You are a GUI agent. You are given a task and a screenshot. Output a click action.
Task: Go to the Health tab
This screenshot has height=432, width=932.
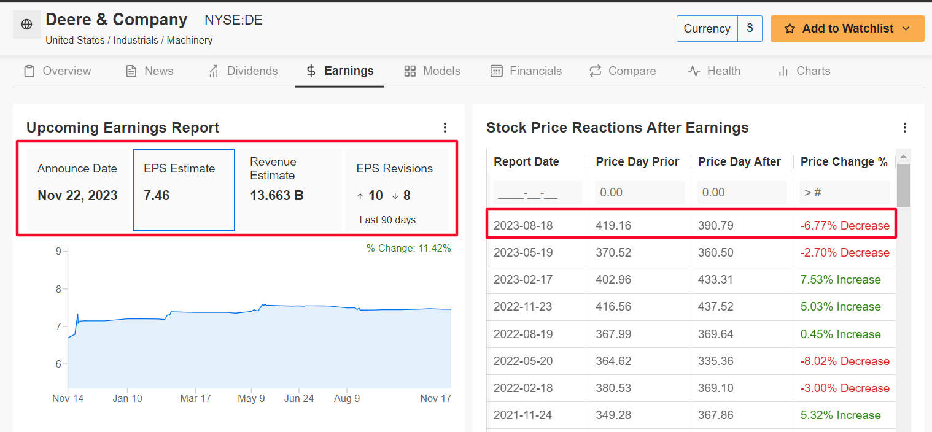pyautogui.click(x=715, y=71)
